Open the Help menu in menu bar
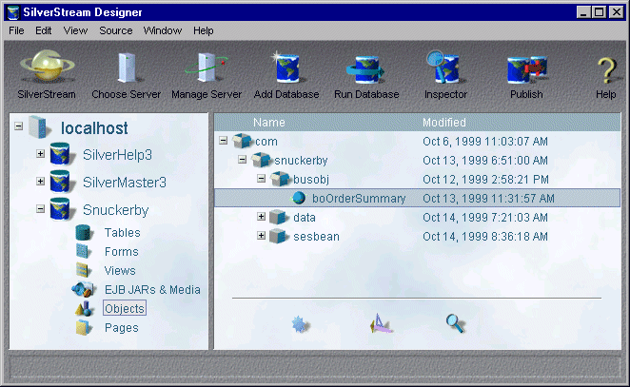The width and height of the screenshot is (630, 387). click(x=204, y=30)
